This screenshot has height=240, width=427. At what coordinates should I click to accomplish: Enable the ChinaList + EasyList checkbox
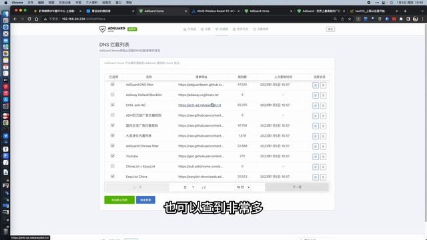tap(113, 166)
